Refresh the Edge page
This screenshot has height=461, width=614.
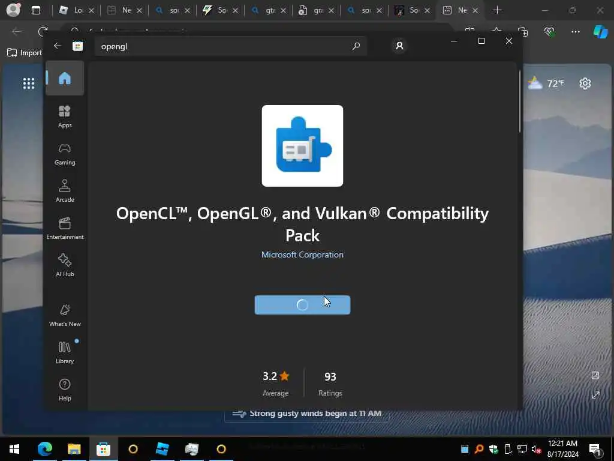(x=43, y=31)
